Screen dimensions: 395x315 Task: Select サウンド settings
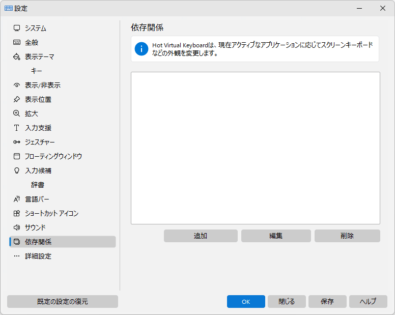click(x=63, y=227)
